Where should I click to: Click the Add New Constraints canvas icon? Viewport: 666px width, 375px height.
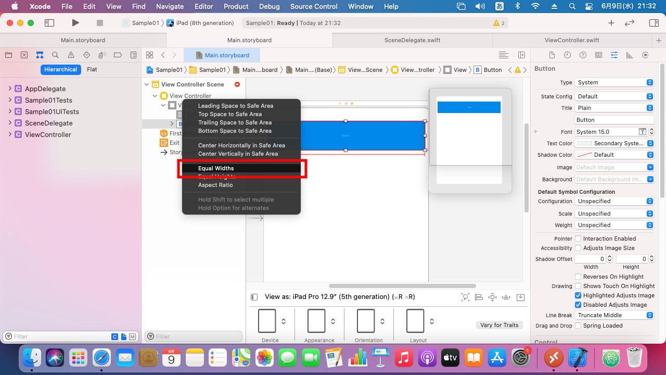pyautogui.click(x=492, y=297)
